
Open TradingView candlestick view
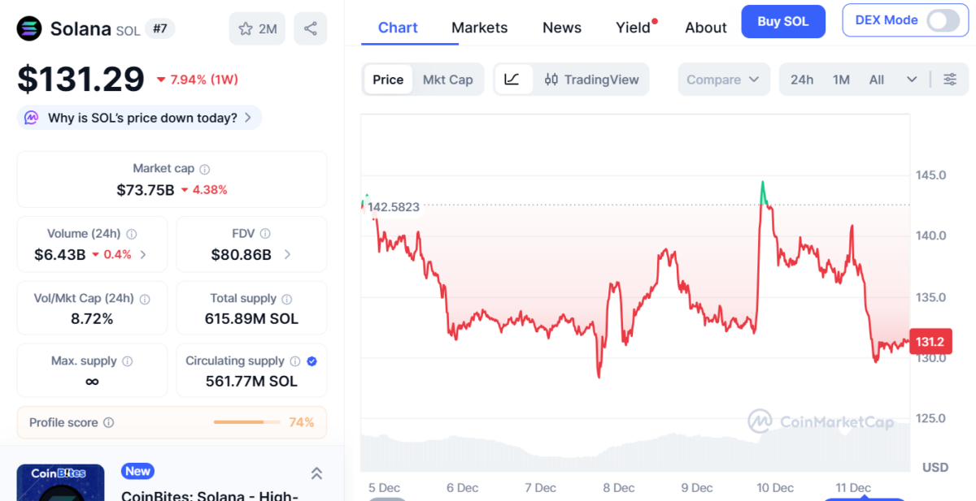[592, 80]
